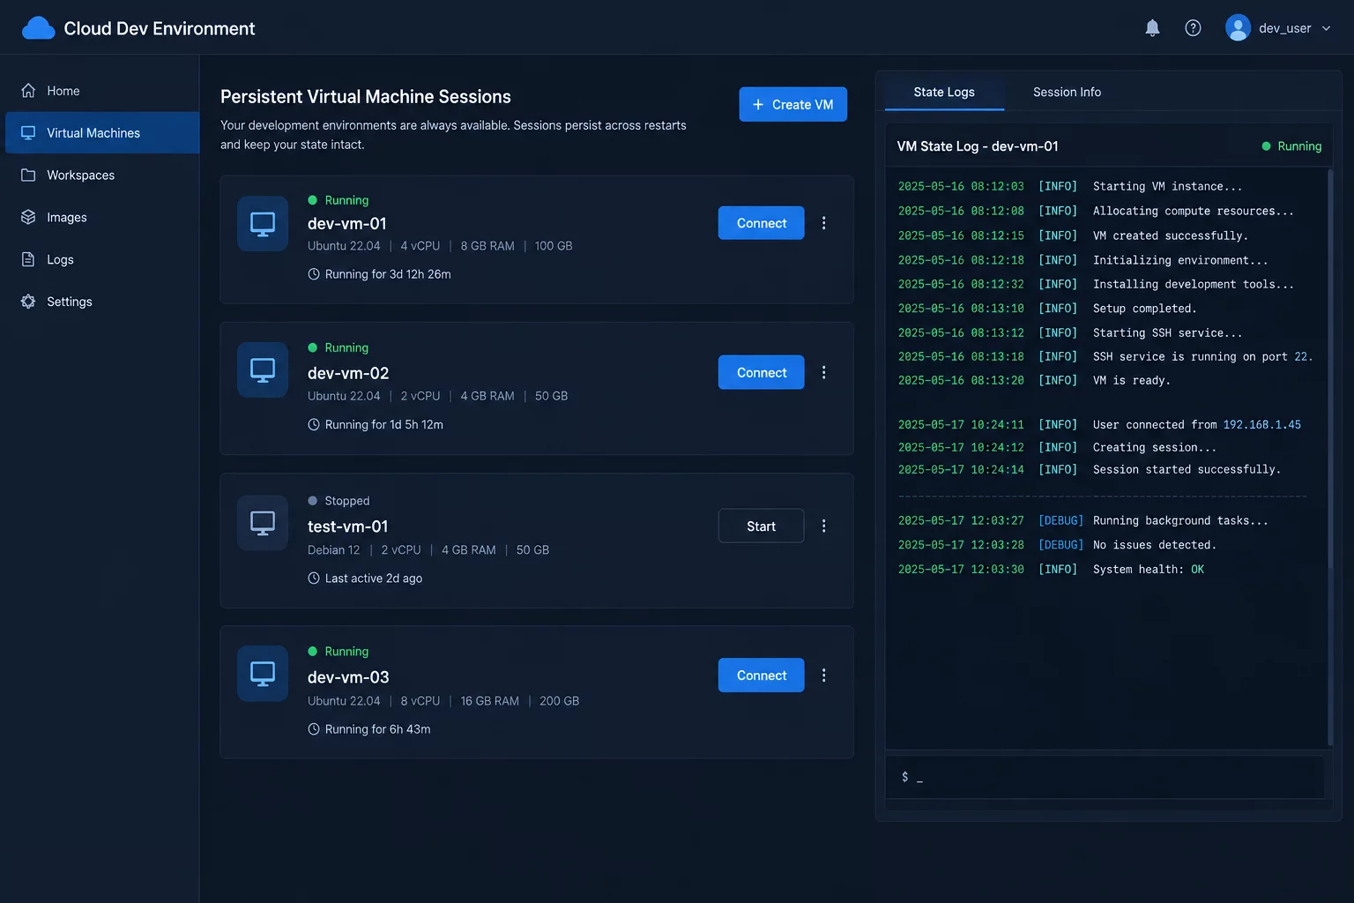1354x903 pixels.
Task: Click the dev-vm-02 monitor icon
Action: (x=263, y=369)
